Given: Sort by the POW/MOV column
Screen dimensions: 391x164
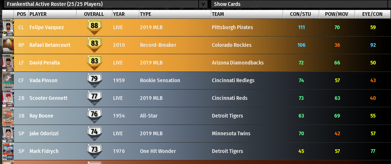Looking at the screenshot, I should (337, 14).
